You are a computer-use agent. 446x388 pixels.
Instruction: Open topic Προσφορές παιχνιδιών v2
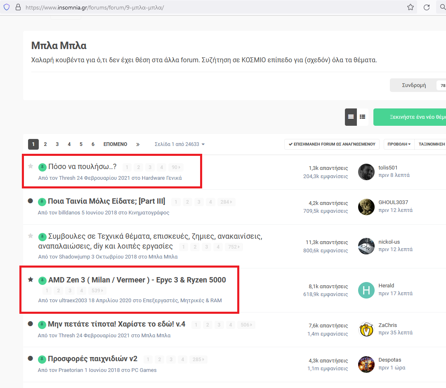coord(92,359)
